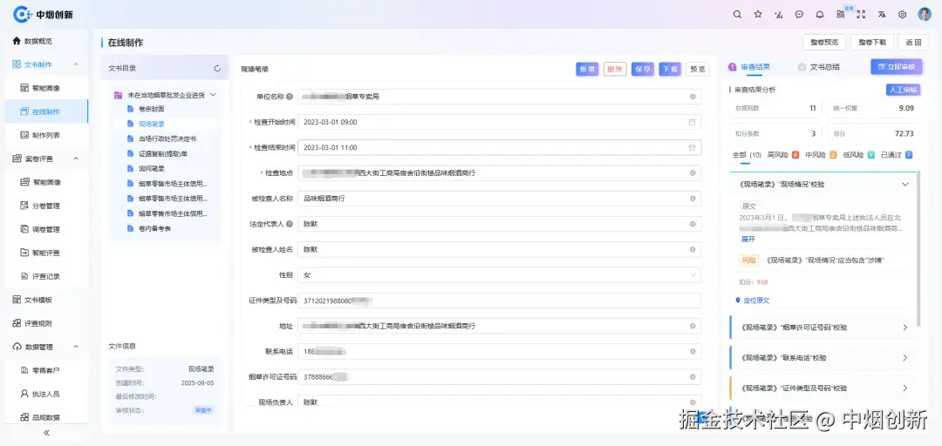
Task: Open the chat message bubble icon
Action: tap(799, 15)
